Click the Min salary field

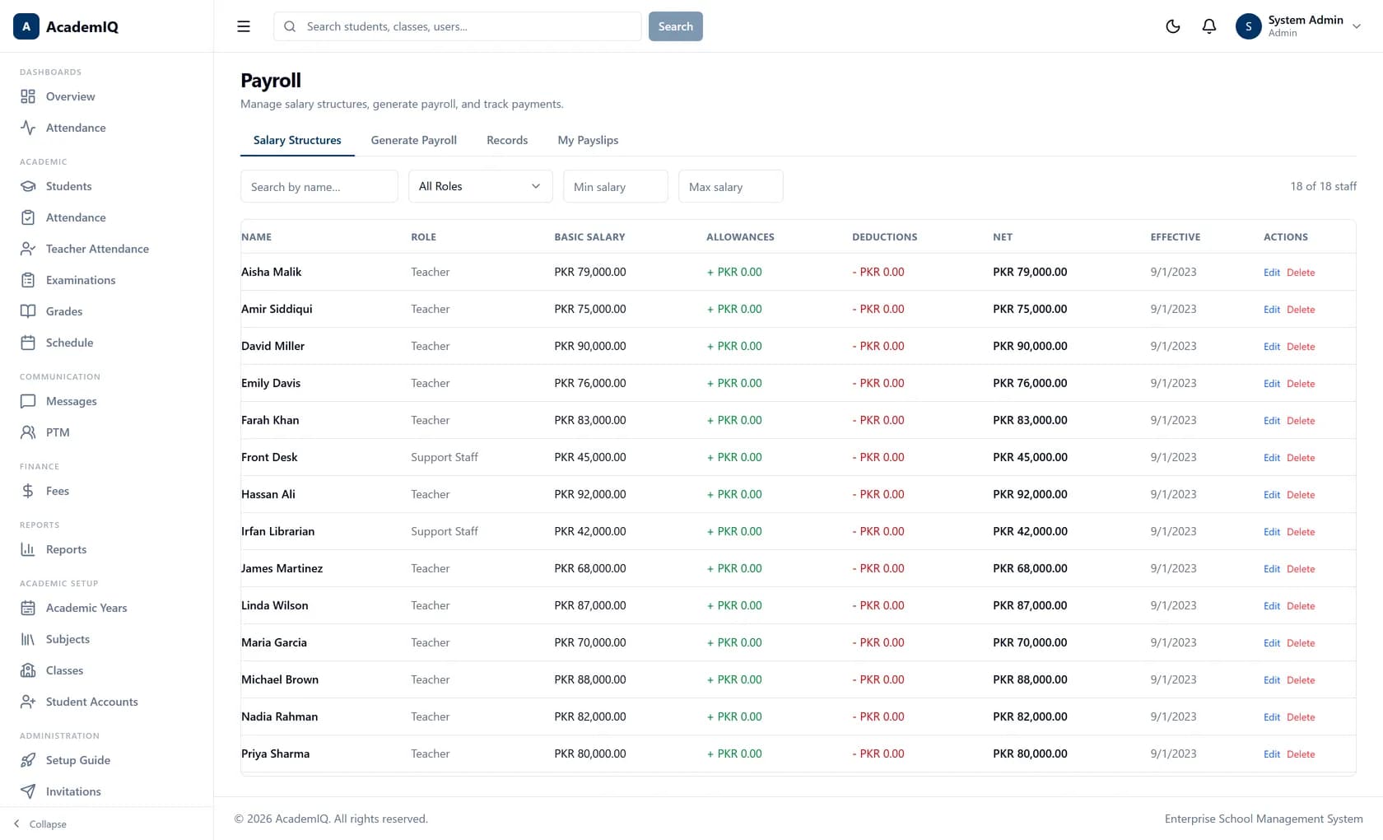616,186
